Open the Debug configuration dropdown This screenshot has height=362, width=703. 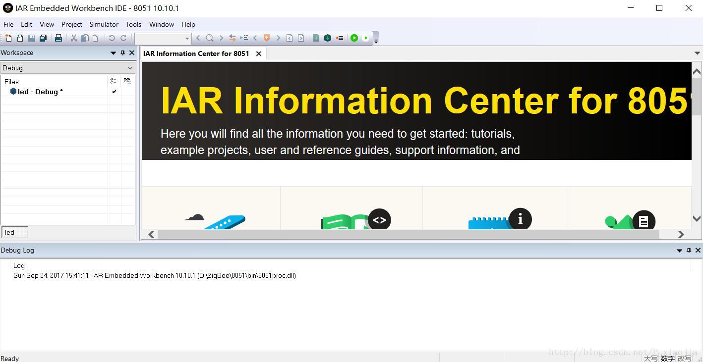click(68, 68)
